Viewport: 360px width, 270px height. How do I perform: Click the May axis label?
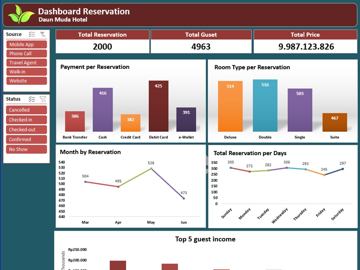(x=151, y=222)
